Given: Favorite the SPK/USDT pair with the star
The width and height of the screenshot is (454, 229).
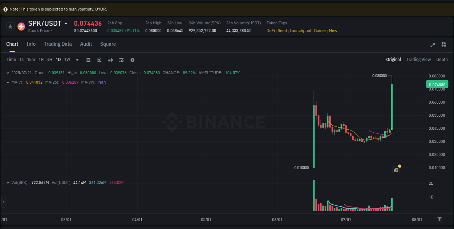Looking at the screenshot, I should (10, 27).
